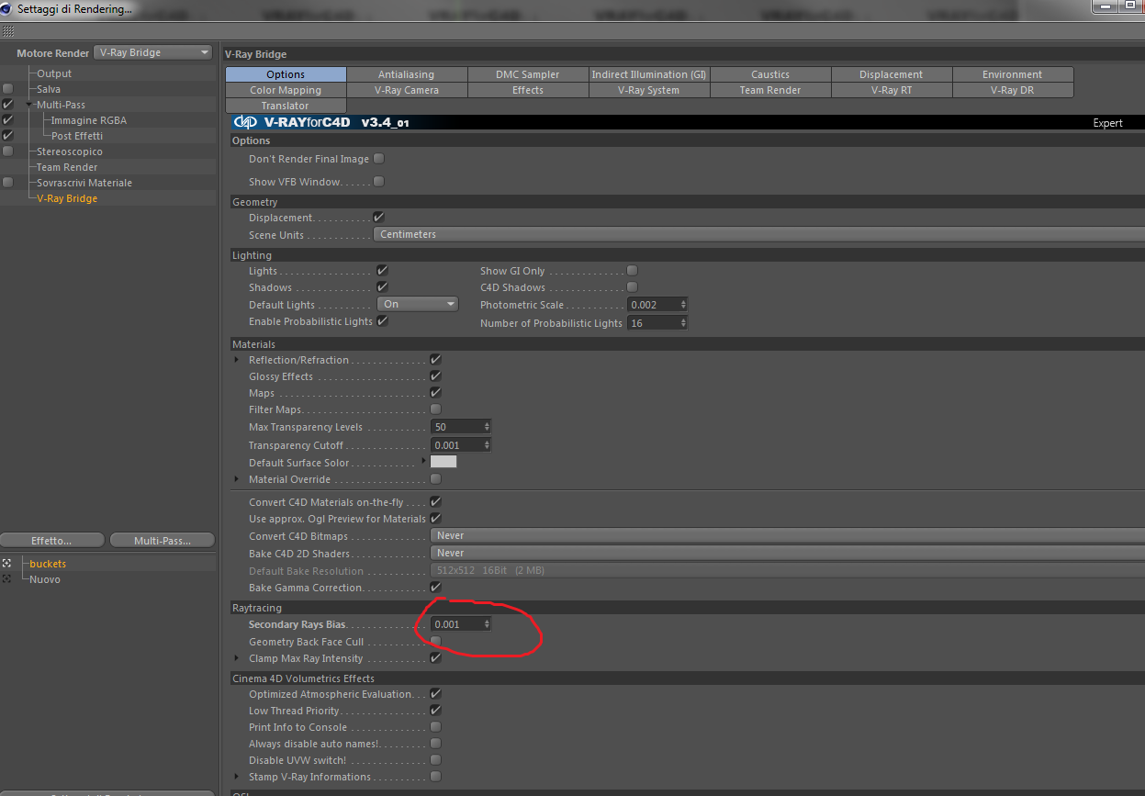Click the V-RAYforC4D logo banner

(x=321, y=122)
